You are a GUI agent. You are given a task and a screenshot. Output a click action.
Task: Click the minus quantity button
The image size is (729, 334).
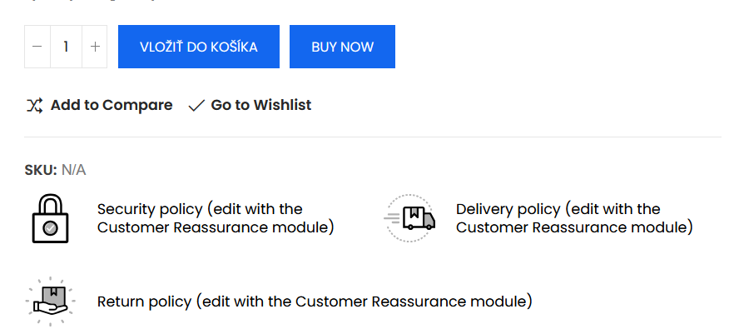[x=37, y=47]
